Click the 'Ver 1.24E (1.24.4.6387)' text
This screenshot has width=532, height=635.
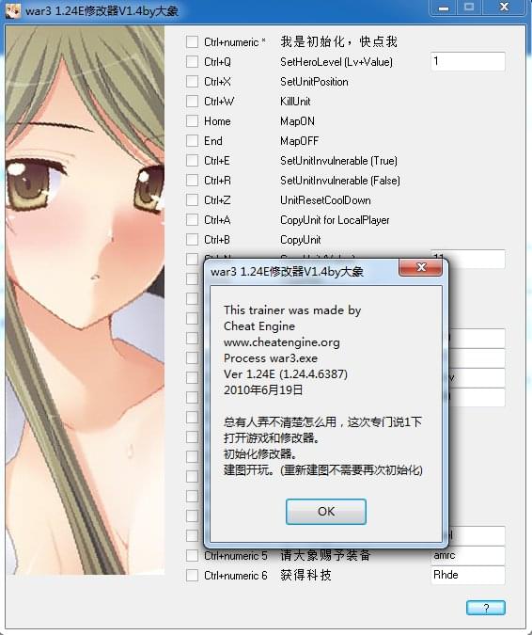[x=286, y=373]
